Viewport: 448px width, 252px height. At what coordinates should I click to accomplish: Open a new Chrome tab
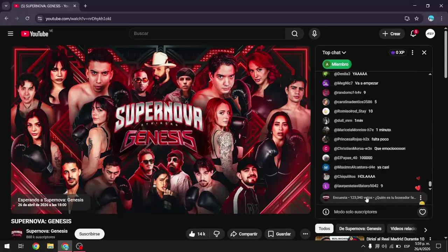(85, 6)
